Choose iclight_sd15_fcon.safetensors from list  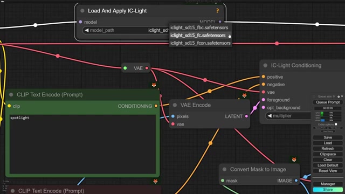[200, 43]
